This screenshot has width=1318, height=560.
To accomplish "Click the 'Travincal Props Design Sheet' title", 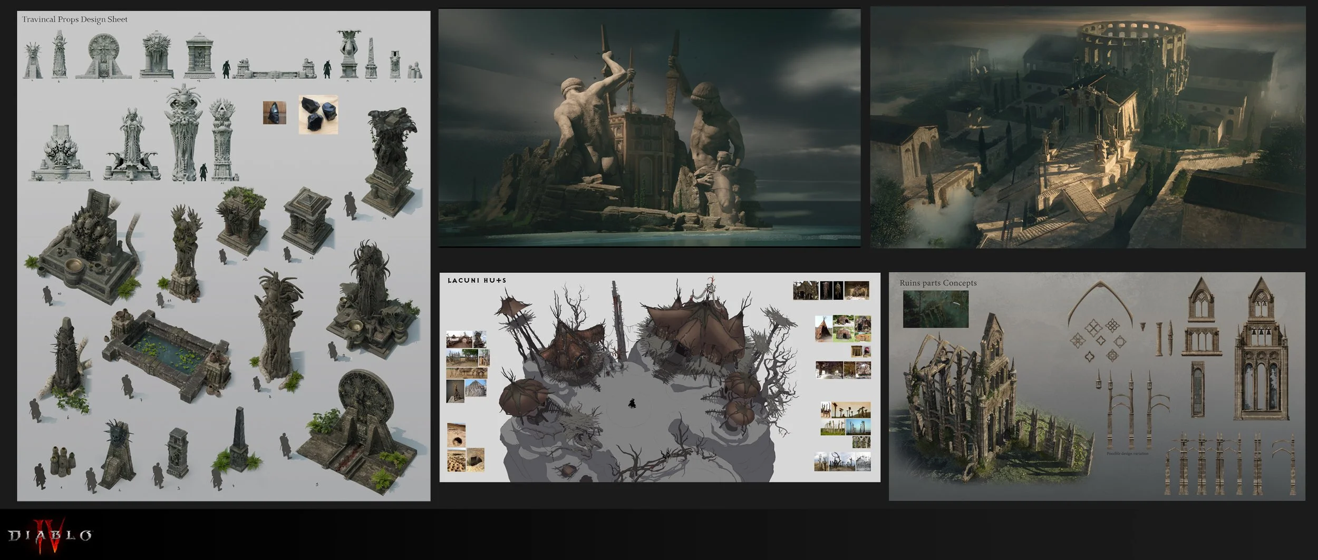I will click(x=74, y=19).
